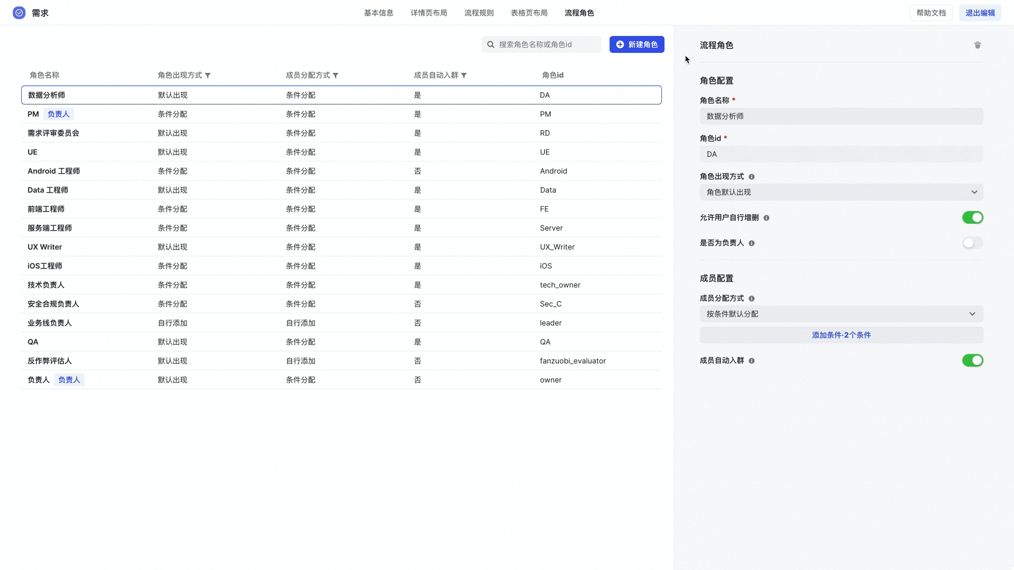Click the info icon beside 成员自动入群 setting
This screenshot has height=570, width=1014.
[752, 361]
